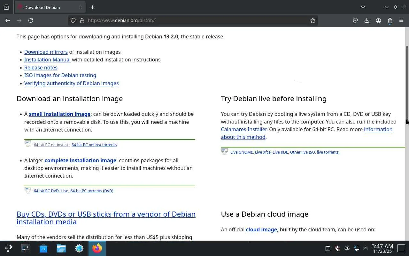View site security padlock information
The image size is (409, 256).
(82, 20)
